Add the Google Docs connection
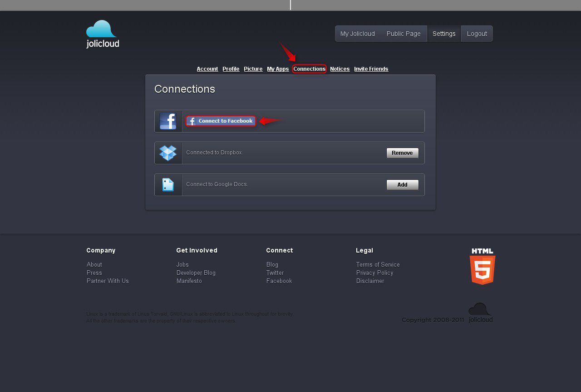Screen dimensions: 581x392 pyautogui.click(x=402, y=185)
